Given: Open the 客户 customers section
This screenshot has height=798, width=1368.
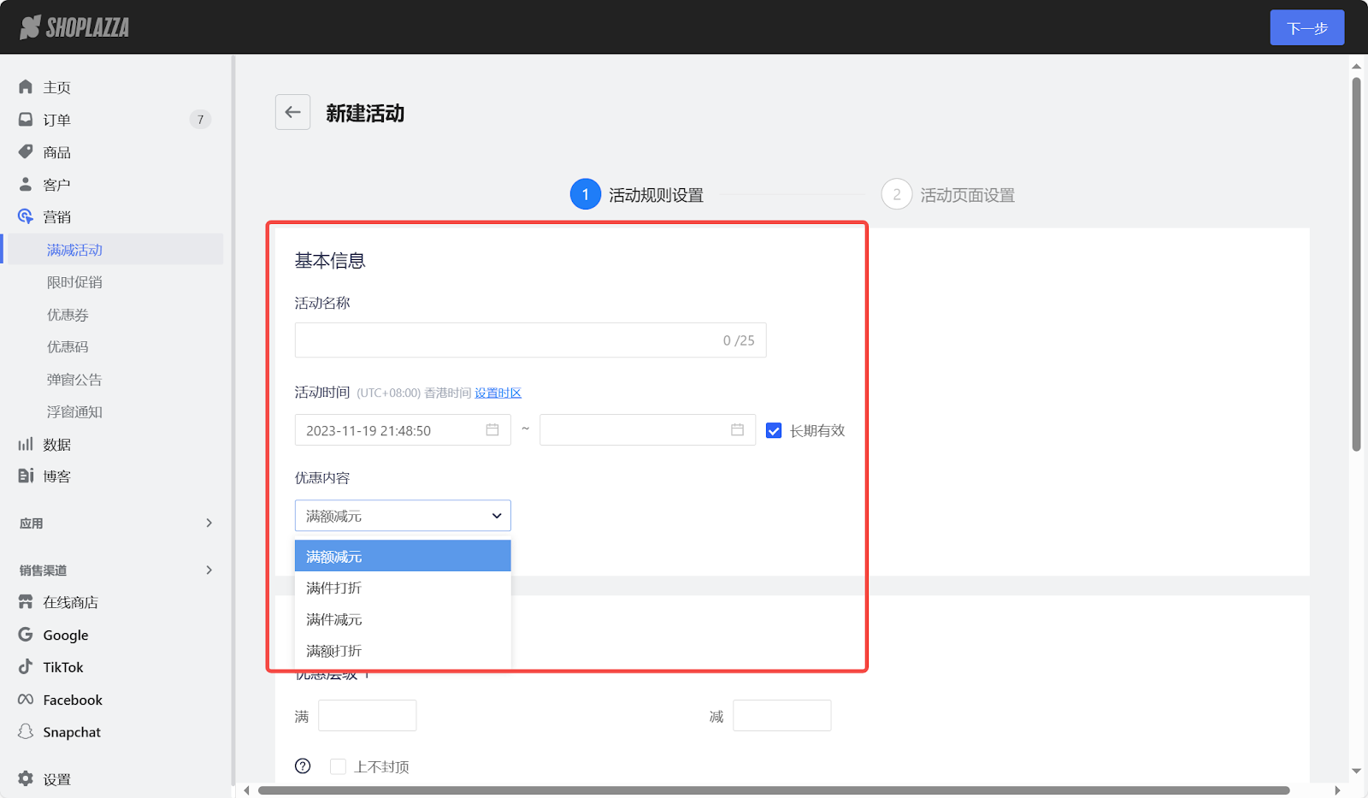Looking at the screenshot, I should click(56, 184).
